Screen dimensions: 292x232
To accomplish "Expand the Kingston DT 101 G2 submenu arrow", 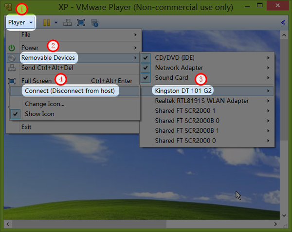I will tap(268, 91).
